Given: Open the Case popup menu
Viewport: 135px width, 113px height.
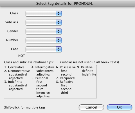Looking at the screenshot, I should click(x=44, y=50).
